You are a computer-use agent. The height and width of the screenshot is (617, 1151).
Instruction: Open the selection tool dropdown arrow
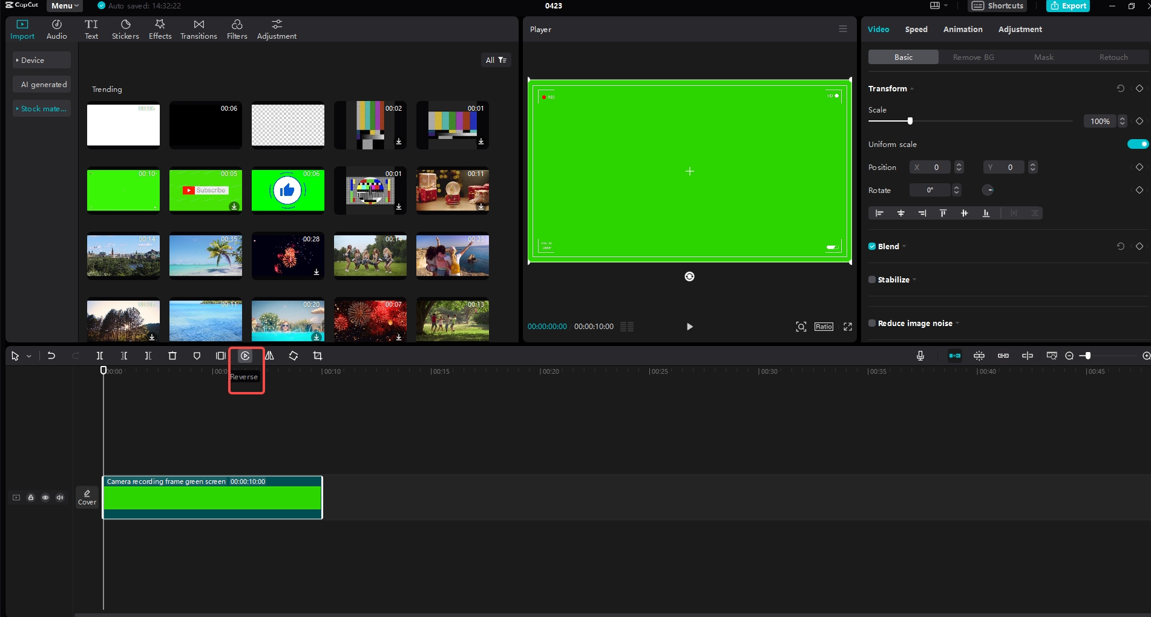pyautogui.click(x=28, y=356)
